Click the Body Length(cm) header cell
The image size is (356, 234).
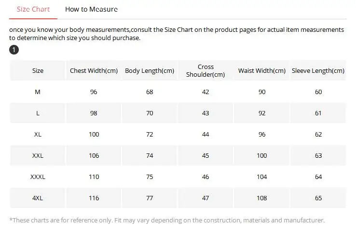coord(150,70)
